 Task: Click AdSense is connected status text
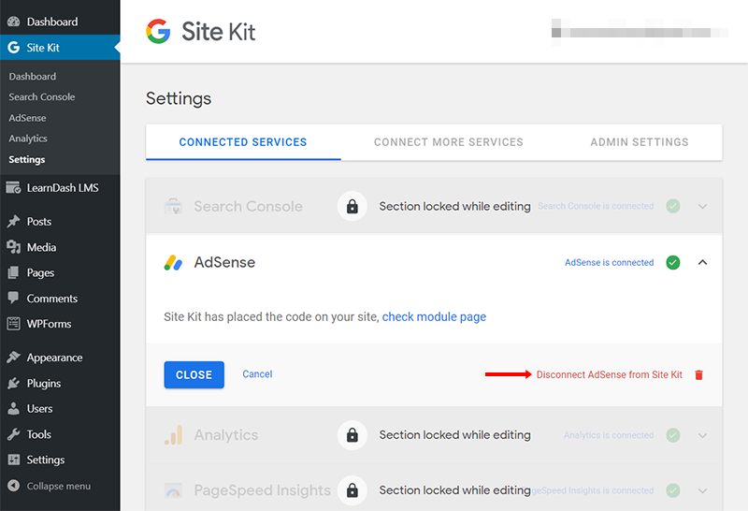(x=610, y=262)
